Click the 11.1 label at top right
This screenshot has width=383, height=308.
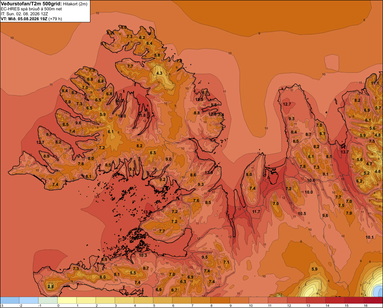click(x=375, y=83)
